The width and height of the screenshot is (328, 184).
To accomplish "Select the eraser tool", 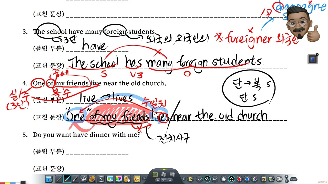I will [x=92, y=179].
